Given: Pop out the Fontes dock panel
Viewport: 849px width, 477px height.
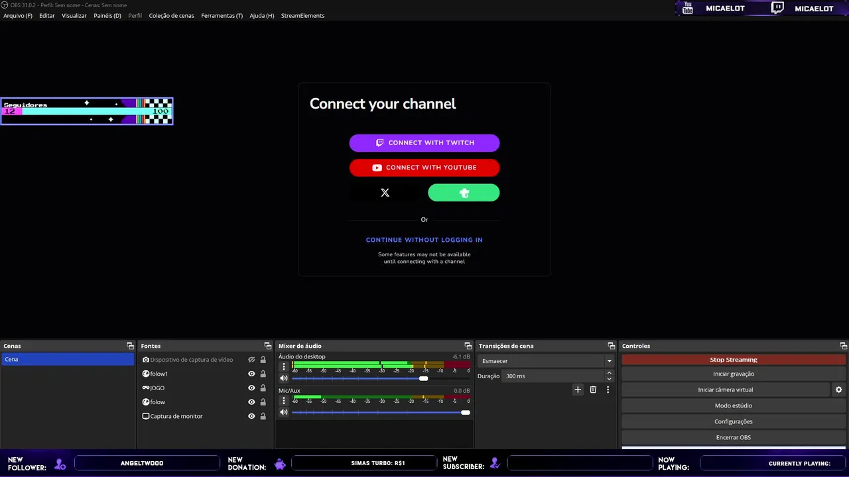Looking at the screenshot, I should (267, 346).
